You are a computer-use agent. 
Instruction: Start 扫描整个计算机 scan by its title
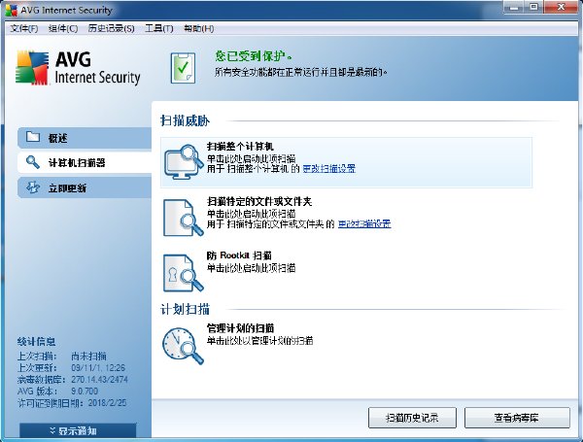(240, 146)
